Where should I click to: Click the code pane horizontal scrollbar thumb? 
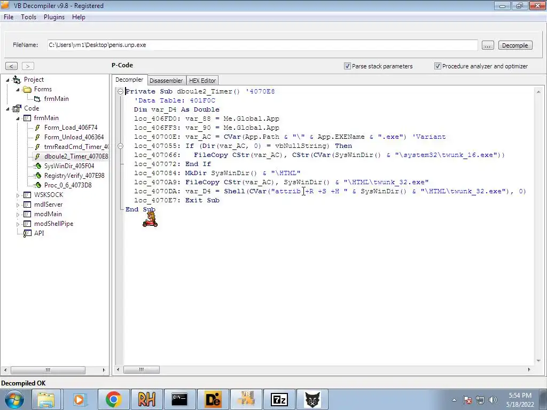click(x=141, y=369)
